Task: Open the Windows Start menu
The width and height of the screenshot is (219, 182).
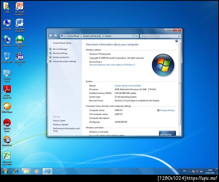Action: [5, 171]
